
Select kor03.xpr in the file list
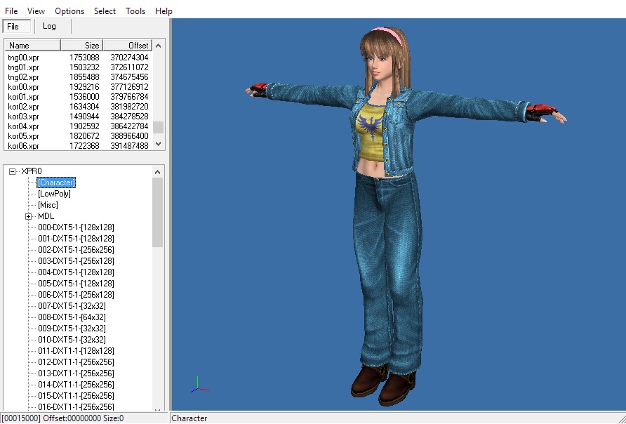[23, 117]
